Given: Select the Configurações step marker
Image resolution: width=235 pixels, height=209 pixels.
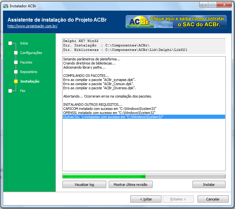Looking at the screenshot, I should 16,53.
